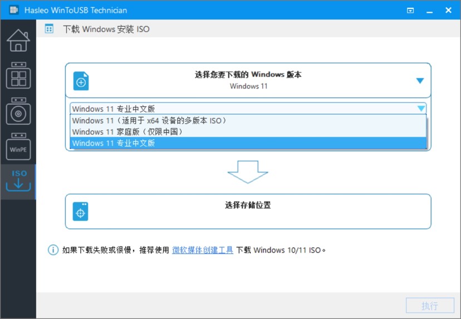Close the WinToUSB window
Screen dimensions: 461x319
pyautogui.click(x=448, y=10)
